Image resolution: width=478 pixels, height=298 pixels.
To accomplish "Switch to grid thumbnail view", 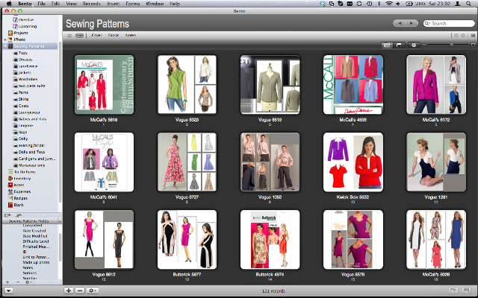I will click(388, 45).
